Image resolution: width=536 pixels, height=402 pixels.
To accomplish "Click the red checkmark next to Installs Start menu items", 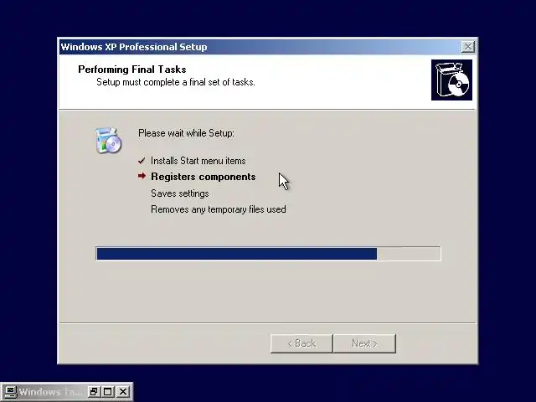I will [x=142, y=161].
